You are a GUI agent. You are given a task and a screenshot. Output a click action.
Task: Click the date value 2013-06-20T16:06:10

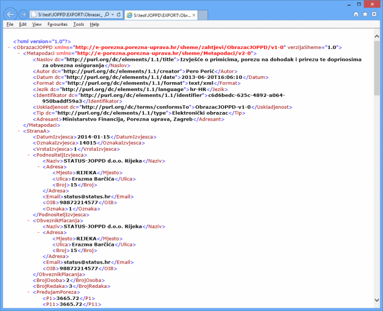tap(212, 77)
